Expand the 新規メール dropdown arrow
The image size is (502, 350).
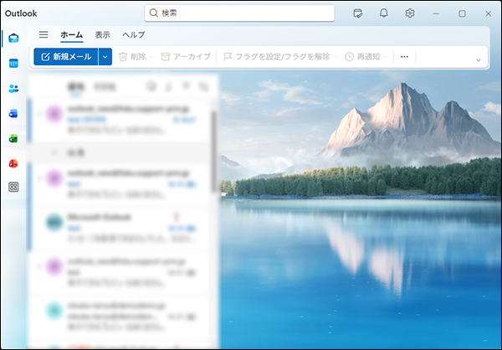point(105,57)
